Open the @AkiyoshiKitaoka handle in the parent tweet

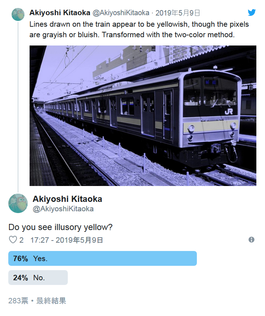(121, 13)
